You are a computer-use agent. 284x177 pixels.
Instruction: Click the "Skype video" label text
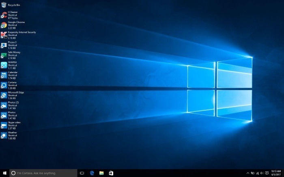pyautogui.click(x=14, y=122)
